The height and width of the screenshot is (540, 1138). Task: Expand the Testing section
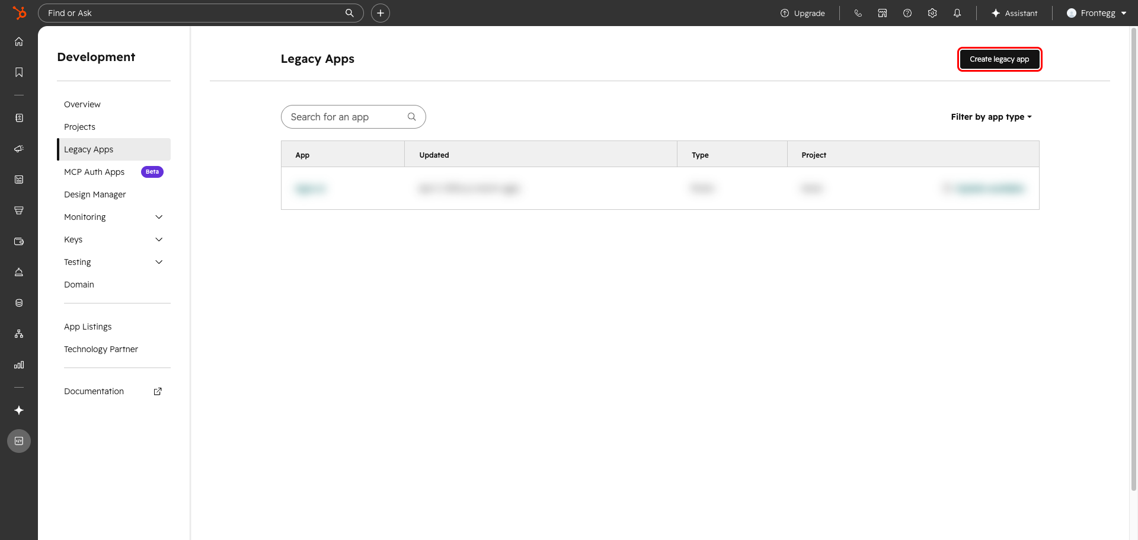(114, 262)
